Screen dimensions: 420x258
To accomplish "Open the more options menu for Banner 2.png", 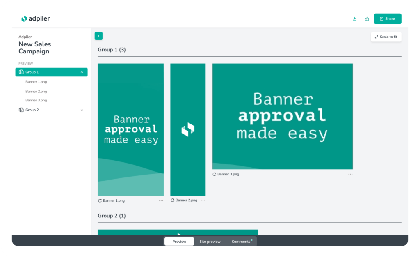I will coord(203,200).
